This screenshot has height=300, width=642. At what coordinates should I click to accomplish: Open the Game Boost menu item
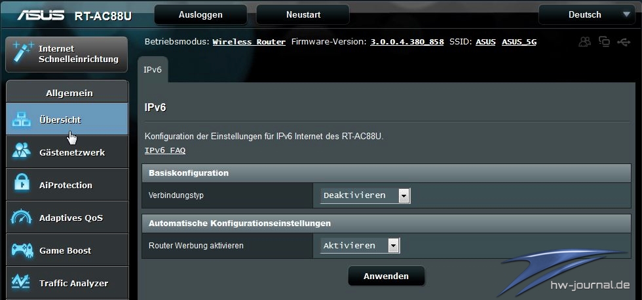pyautogui.click(x=67, y=250)
